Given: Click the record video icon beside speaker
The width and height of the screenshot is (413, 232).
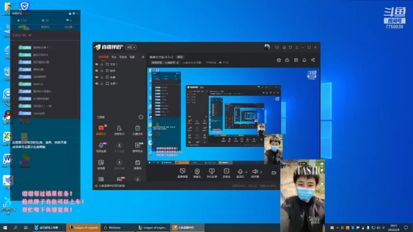Looking at the screenshot, I should pyautogui.click(x=274, y=173).
